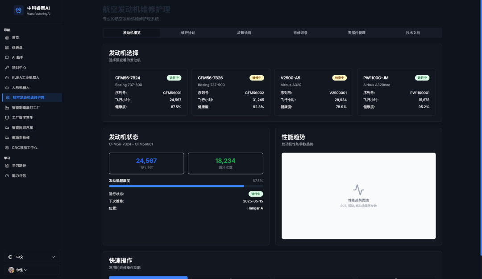482x279 pixels.
Task: Choose the V2500-A5 Airbus A320 engine
Action: point(313,92)
